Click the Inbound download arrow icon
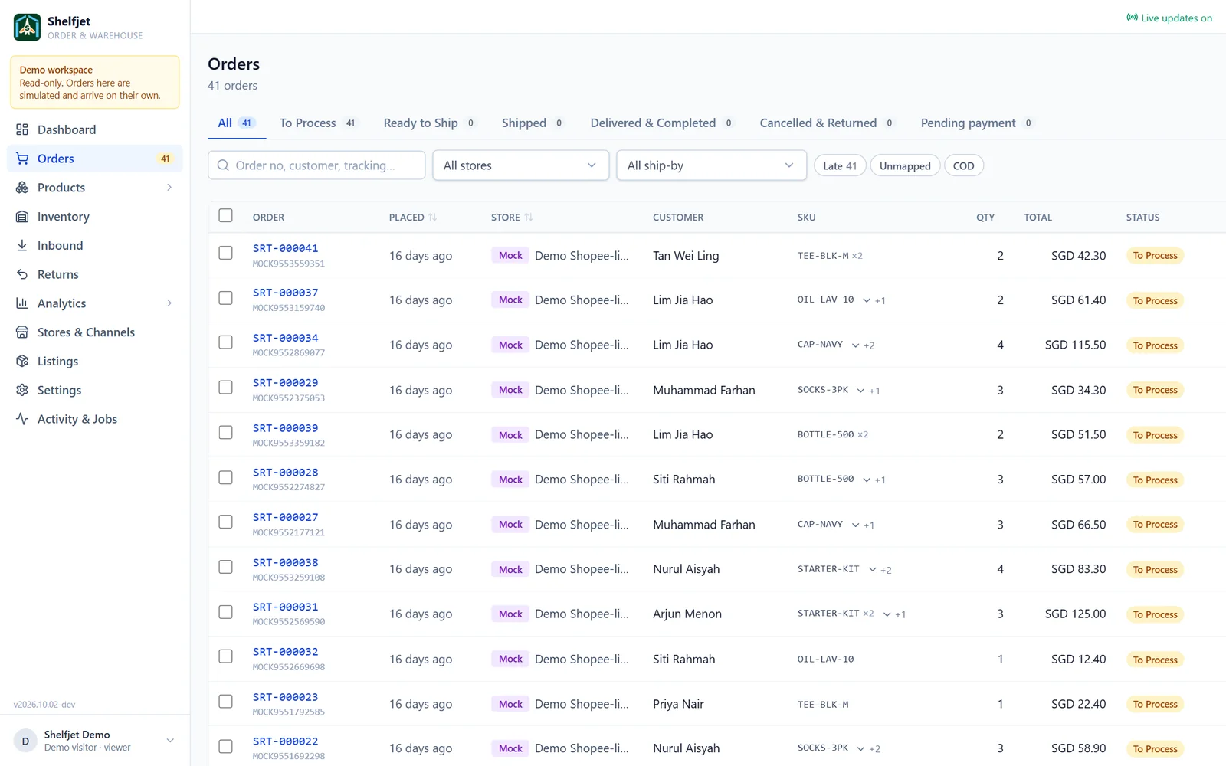 pyautogui.click(x=22, y=245)
